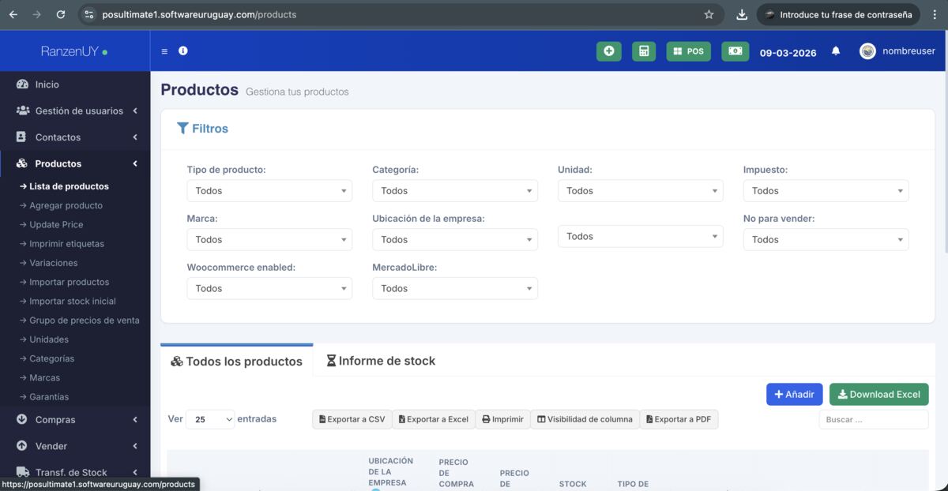Open the Marca filter dropdown

point(269,239)
